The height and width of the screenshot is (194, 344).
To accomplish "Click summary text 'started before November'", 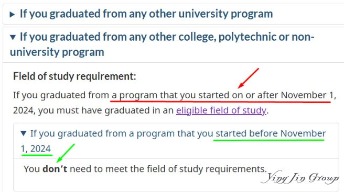I will click(x=271, y=133).
